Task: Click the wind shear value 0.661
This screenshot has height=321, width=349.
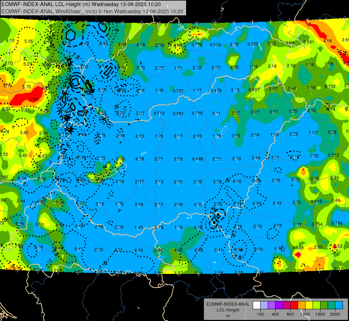Action: [x=309, y=42]
